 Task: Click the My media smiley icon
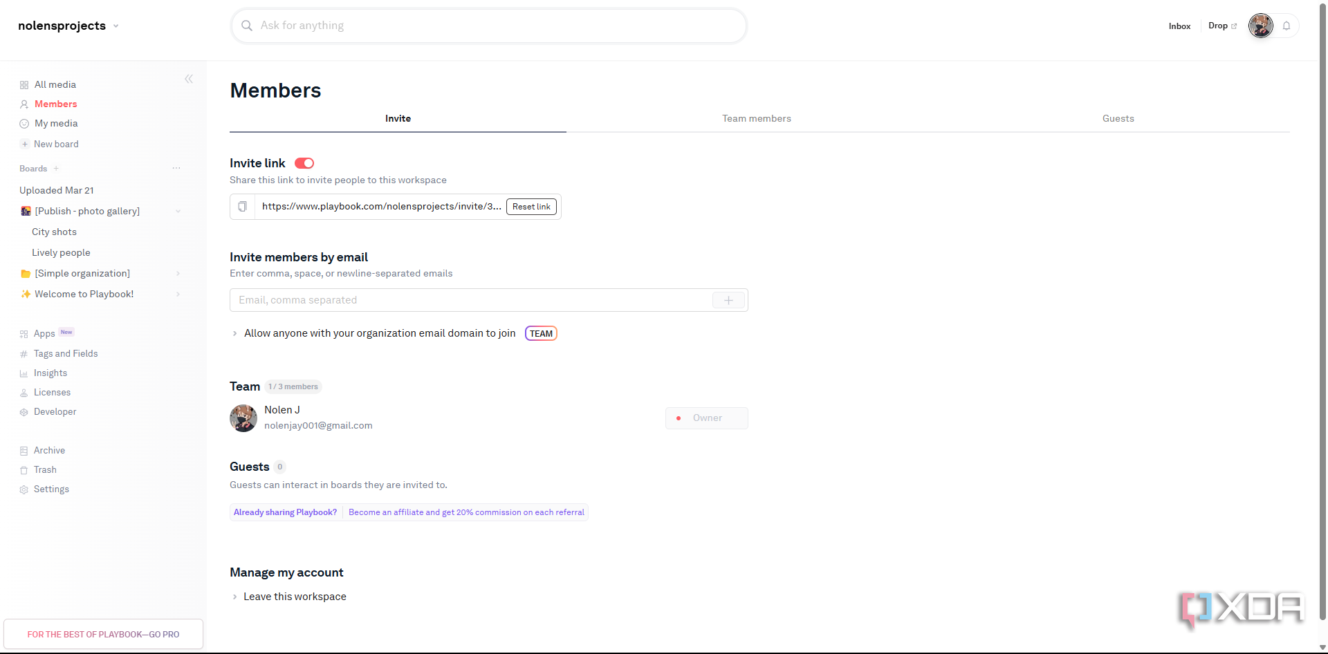[24, 124]
